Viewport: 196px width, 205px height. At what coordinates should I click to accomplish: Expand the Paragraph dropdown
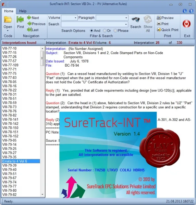coord(126,18)
